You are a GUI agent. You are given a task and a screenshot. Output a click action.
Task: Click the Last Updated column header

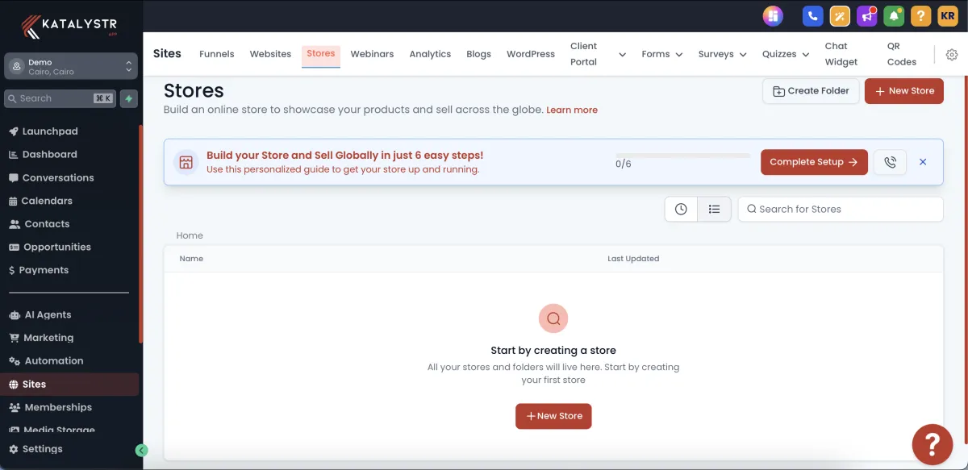click(633, 259)
